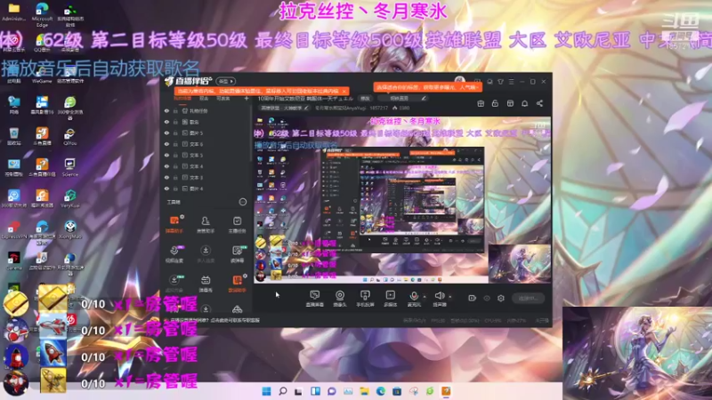This screenshot has width=712, height=400.
Task: Toggle preview eye icon beside settings gear
Action: click(x=487, y=298)
